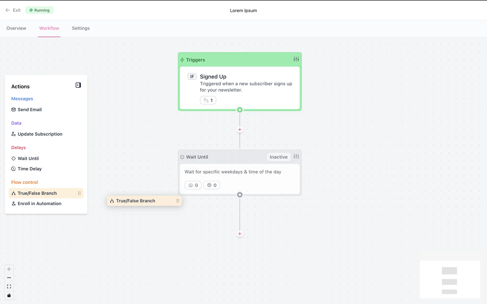Image resolution: width=487 pixels, height=304 pixels.
Task: Click the Signed Up trigger count badge
Action: [208, 100]
